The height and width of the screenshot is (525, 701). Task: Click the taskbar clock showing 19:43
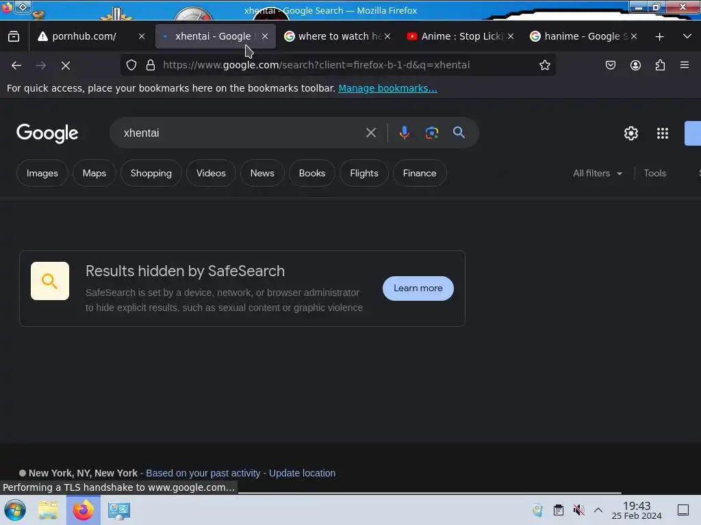pos(637,510)
